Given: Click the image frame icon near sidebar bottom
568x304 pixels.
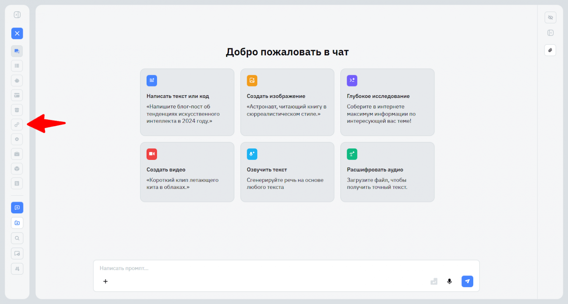Looking at the screenshot, I should [17, 253].
